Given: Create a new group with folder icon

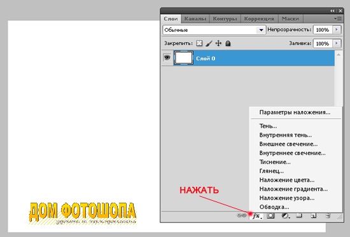Looking at the screenshot, I should click(x=299, y=215).
